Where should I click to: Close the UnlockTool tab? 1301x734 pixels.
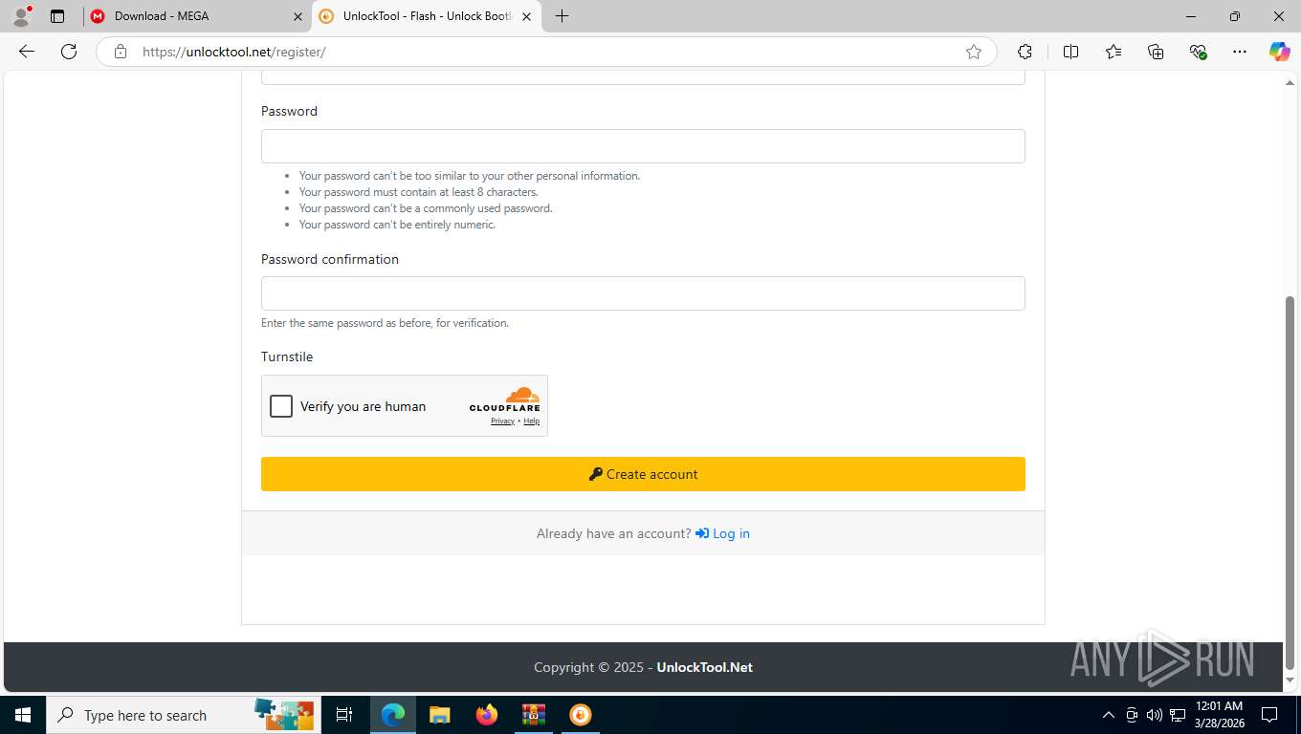pos(526,16)
